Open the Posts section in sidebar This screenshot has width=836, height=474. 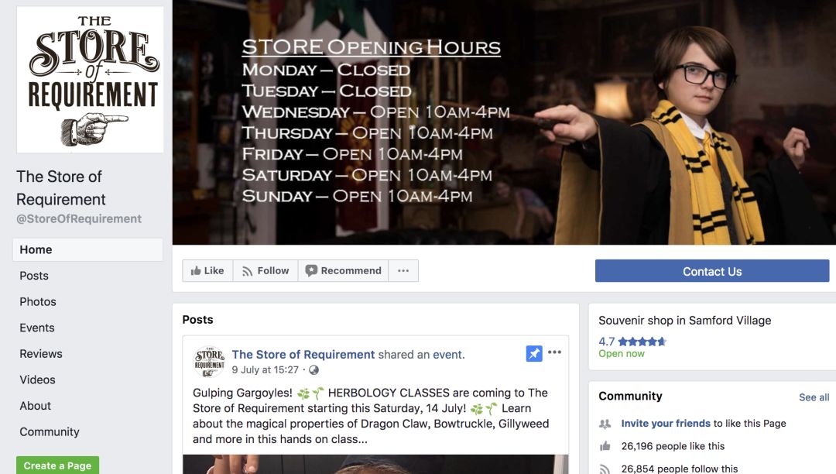[x=34, y=276]
